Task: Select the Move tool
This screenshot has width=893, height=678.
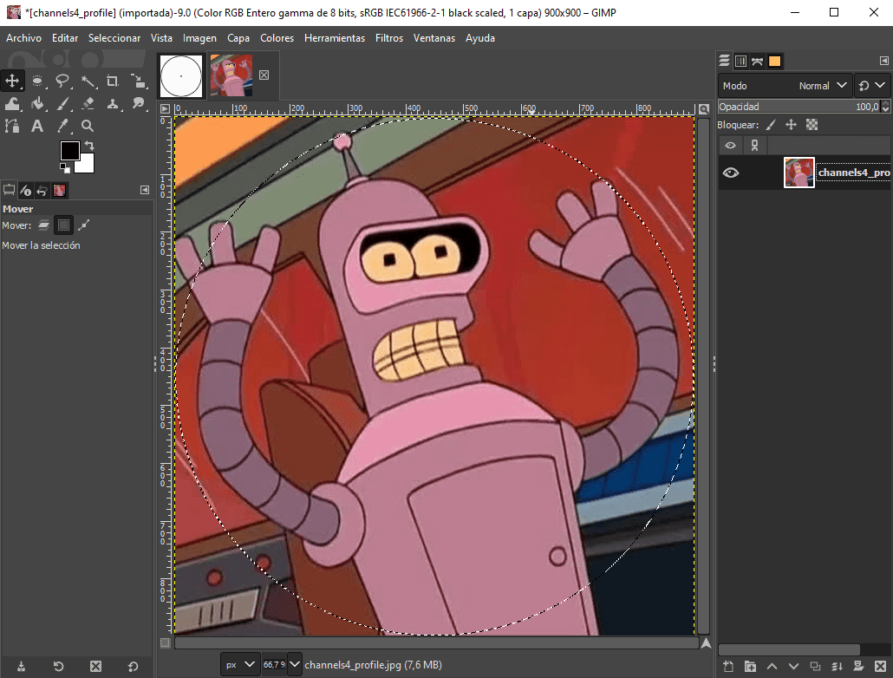Action: click(12, 81)
